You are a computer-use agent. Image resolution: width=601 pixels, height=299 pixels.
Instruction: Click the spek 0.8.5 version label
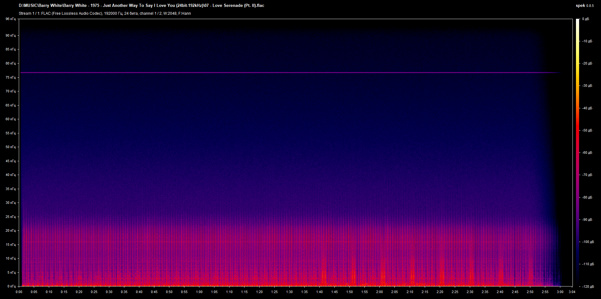(584, 6)
